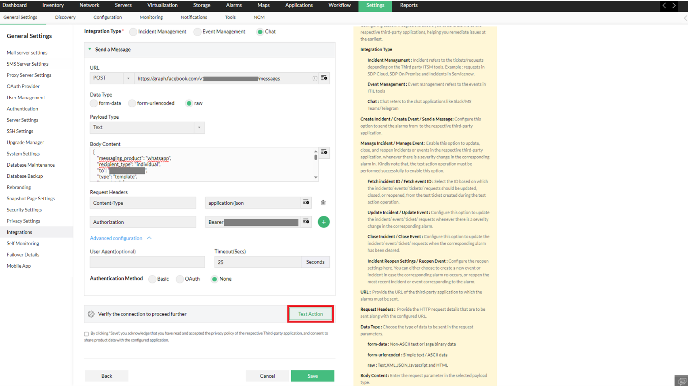Open the Alarms top menu

tap(234, 5)
